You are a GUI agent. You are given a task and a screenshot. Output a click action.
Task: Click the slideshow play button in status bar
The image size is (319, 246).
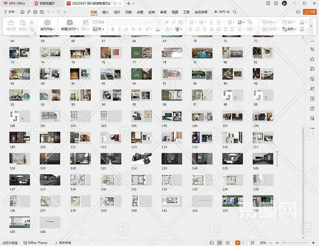click(x=237, y=243)
